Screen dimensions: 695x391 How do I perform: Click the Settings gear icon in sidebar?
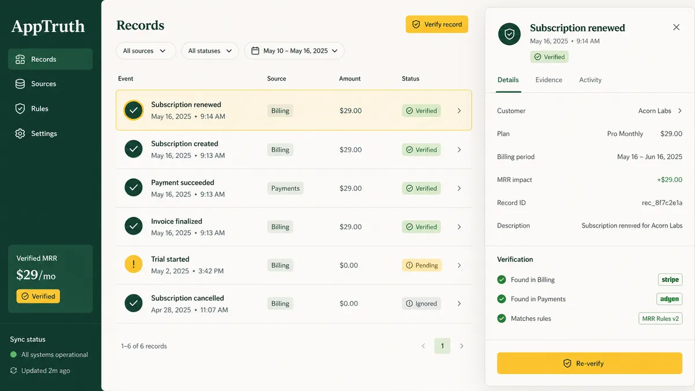point(20,134)
